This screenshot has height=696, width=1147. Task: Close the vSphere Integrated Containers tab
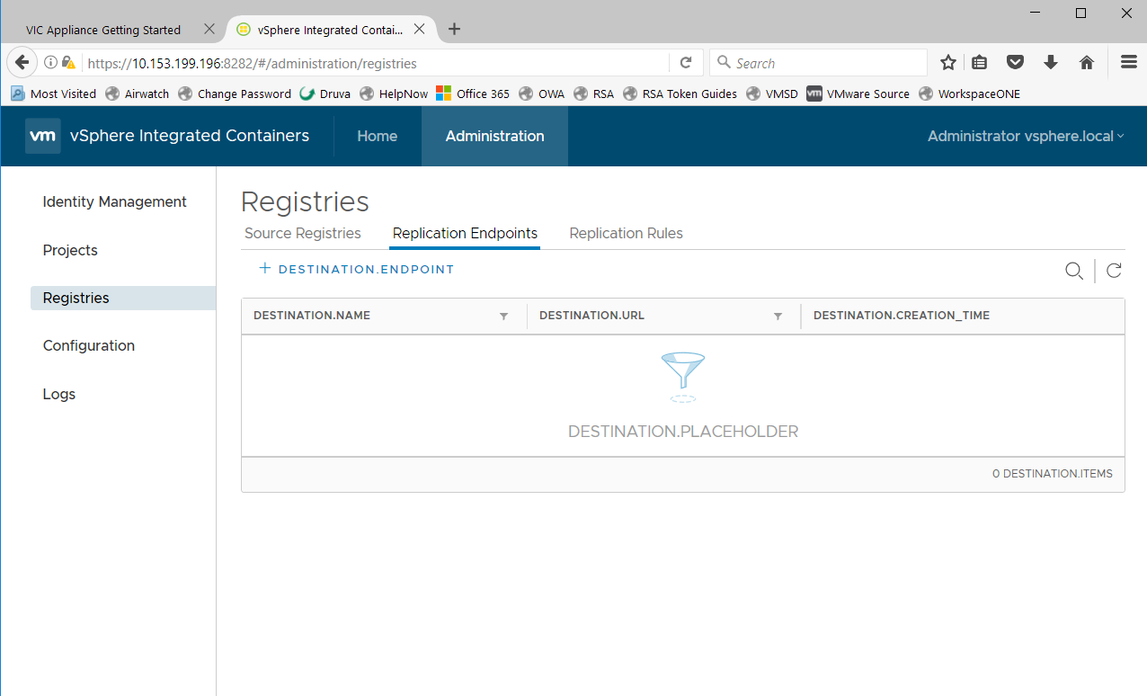pyautogui.click(x=419, y=29)
